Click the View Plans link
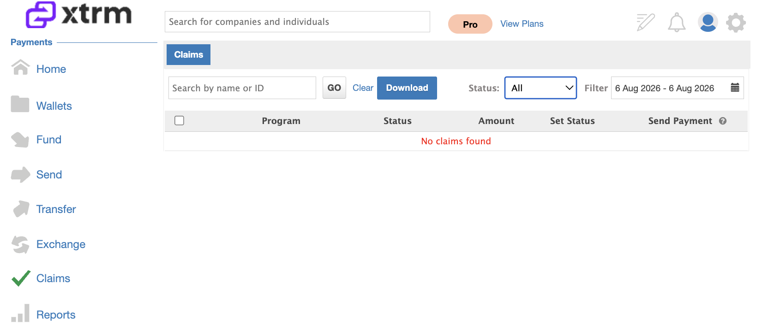This screenshot has width=768, height=331. click(522, 24)
